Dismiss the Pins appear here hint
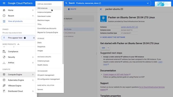The image size is (173, 97). coord(34,38)
